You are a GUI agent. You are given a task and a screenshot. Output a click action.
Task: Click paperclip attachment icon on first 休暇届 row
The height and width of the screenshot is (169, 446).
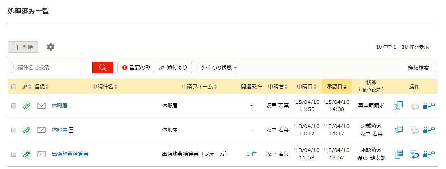click(27, 106)
